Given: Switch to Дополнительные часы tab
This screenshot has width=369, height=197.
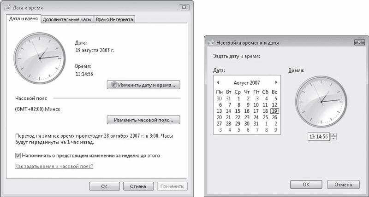Looking at the screenshot, I should click(x=67, y=19).
